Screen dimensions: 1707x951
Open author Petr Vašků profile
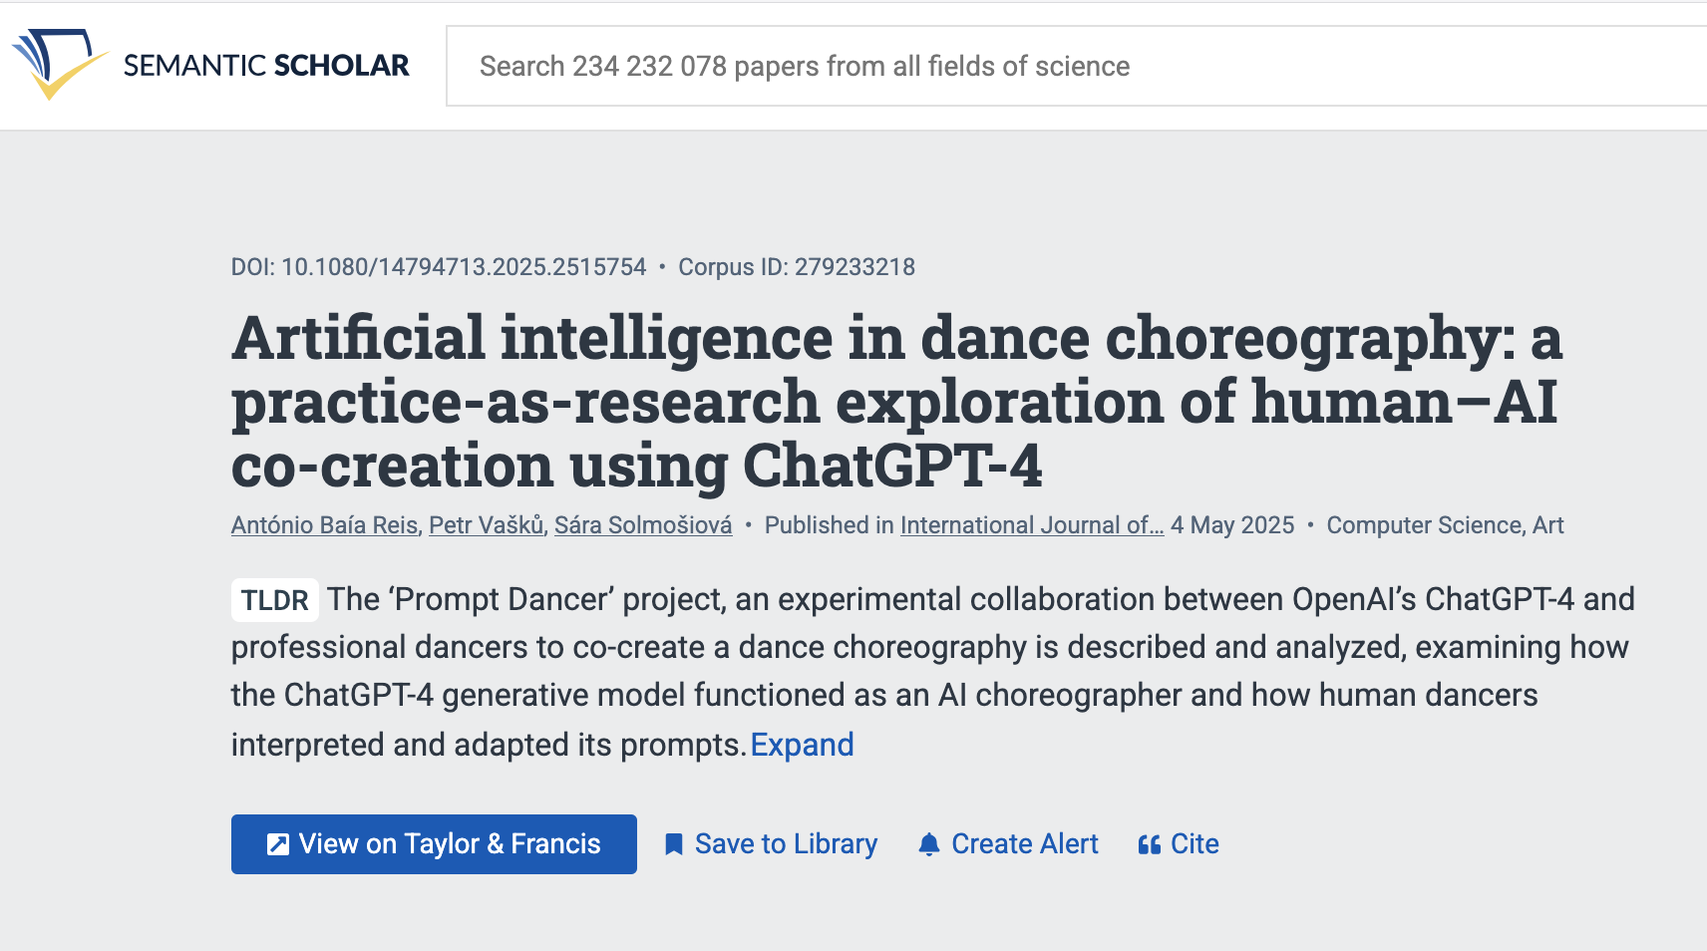(x=487, y=525)
